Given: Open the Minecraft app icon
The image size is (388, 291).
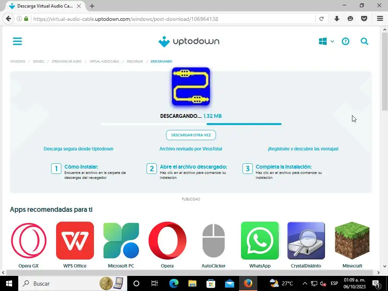Looking at the screenshot, I should [352, 241].
